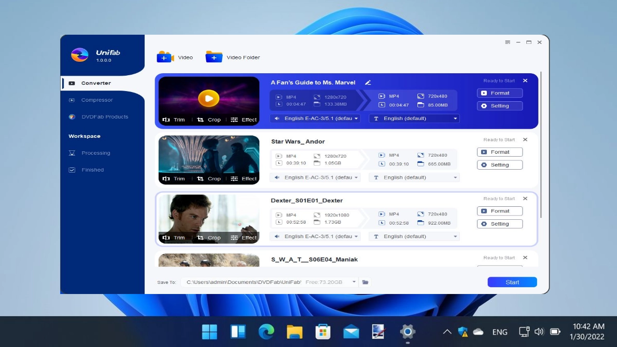617x347 pixels.
Task: Click the task list vertical scrollbar
Action: point(541,145)
